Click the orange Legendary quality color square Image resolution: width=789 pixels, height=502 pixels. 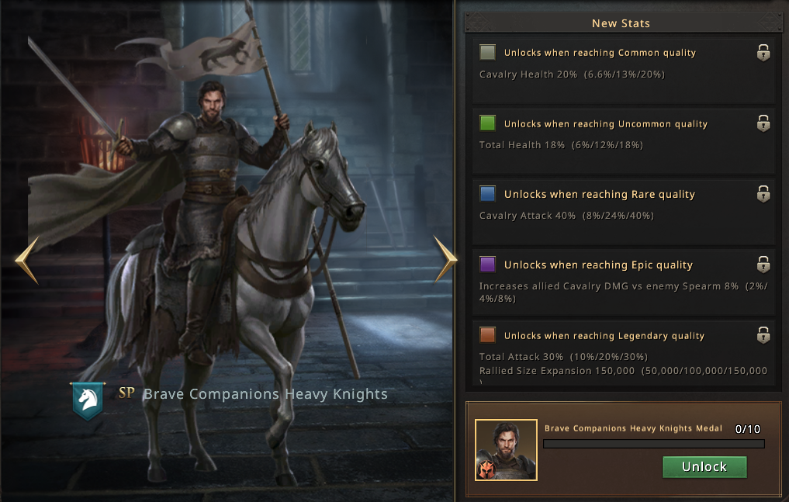click(x=487, y=335)
